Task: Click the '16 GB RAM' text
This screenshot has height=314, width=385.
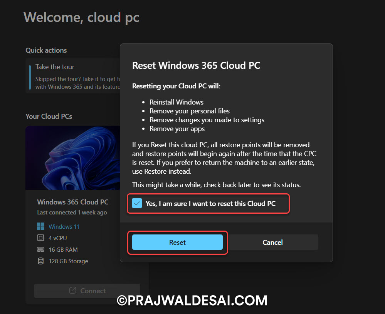Action: (x=63, y=249)
